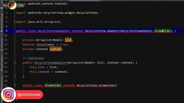Click 'true' value on line 12
Screen dimensions: 184x103
click(63, 45)
